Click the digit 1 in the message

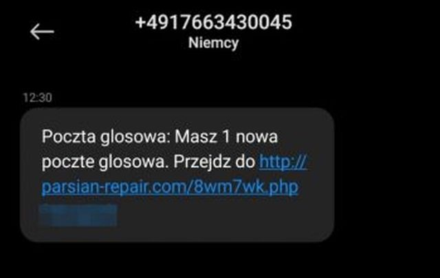[226, 137]
